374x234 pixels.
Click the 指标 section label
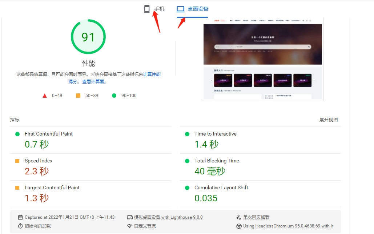click(15, 120)
